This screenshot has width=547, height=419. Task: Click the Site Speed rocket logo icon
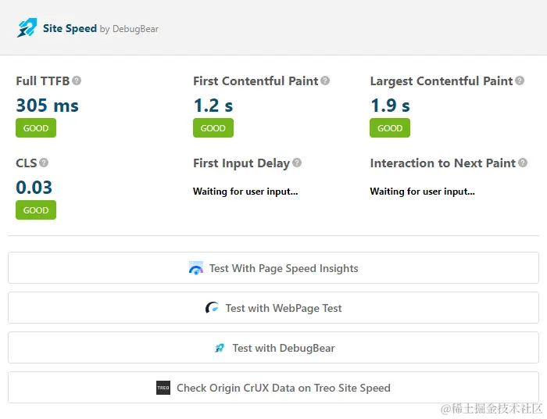point(27,27)
